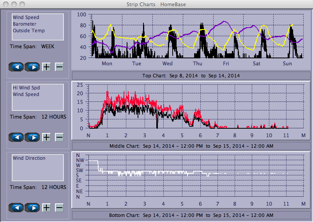Click the top chart forward arrow button
Screen dimensions: 313x222
pyautogui.click(x=33, y=67)
